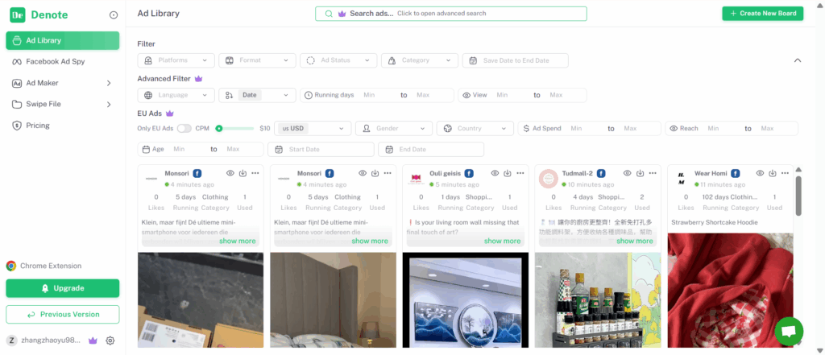The height and width of the screenshot is (355, 825).
Task: Open the Gender dropdown
Action: pyautogui.click(x=394, y=128)
